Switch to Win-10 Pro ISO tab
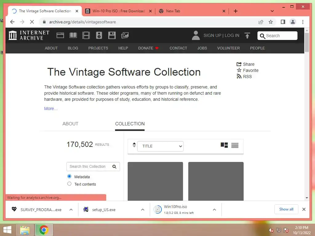The height and width of the screenshot is (236, 315). coord(118,11)
